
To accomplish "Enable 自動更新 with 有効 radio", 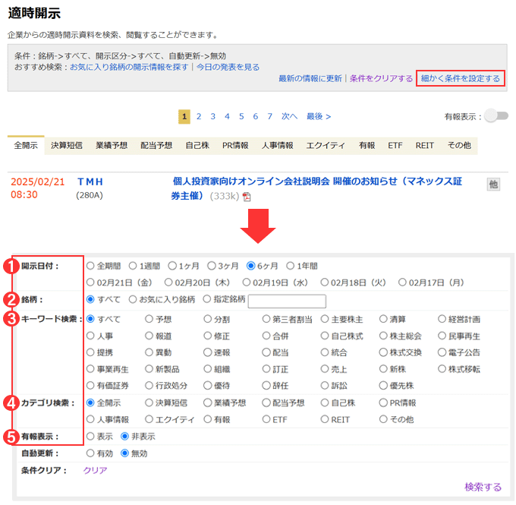I will tap(90, 453).
